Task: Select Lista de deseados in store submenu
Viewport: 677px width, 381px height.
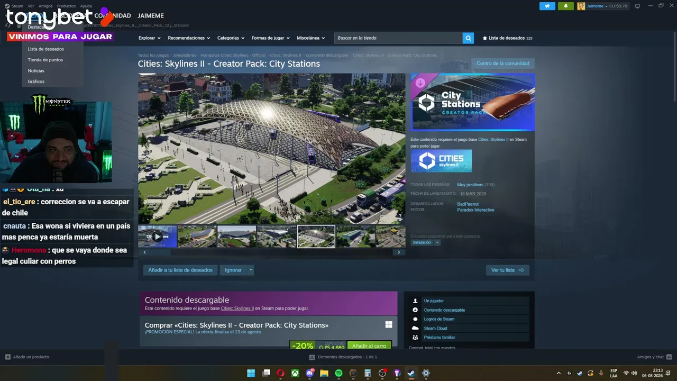Action: (x=46, y=49)
